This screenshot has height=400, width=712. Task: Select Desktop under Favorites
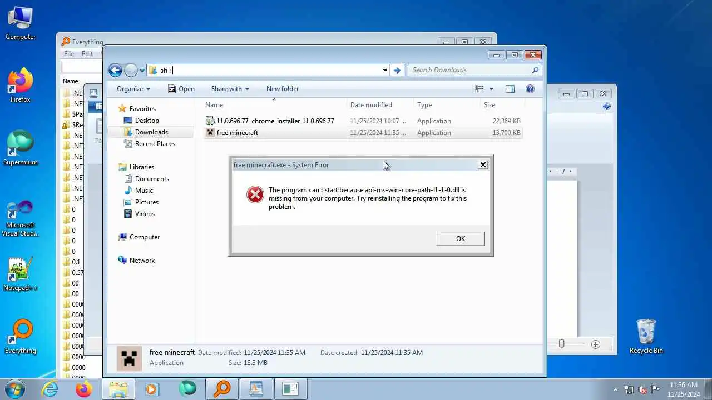pyautogui.click(x=147, y=121)
